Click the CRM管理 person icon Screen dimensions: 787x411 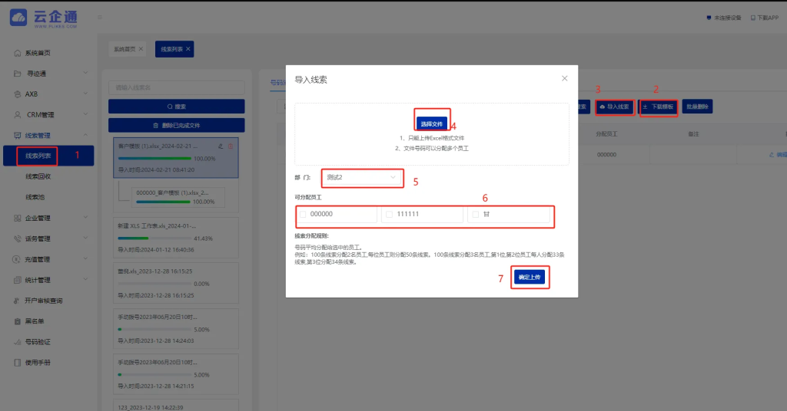(x=18, y=115)
